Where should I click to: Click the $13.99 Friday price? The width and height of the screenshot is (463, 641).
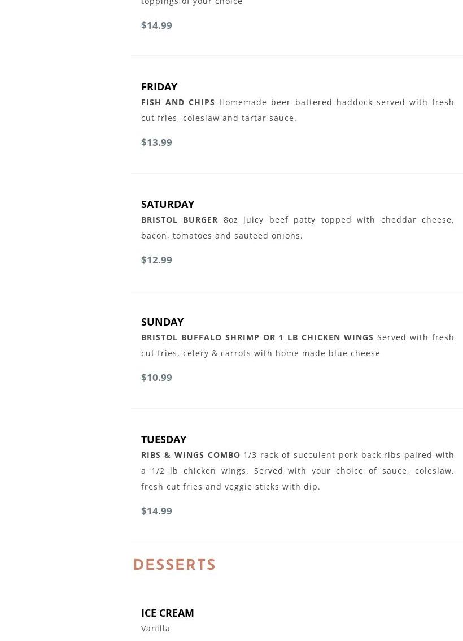pos(156,142)
